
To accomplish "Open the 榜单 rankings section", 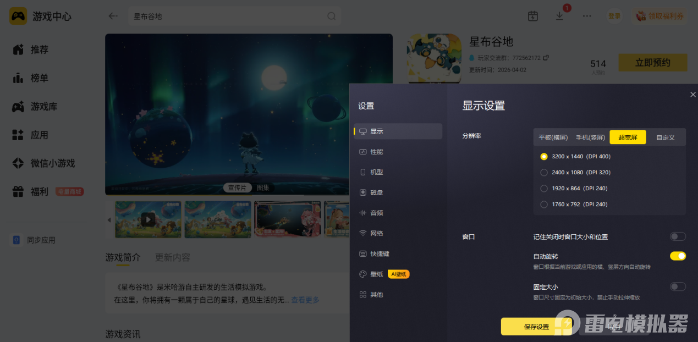I will pyautogui.click(x=31, y=78).
